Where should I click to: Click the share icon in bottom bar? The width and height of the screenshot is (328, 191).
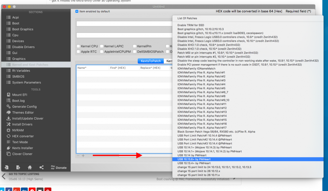pos(41,167)
